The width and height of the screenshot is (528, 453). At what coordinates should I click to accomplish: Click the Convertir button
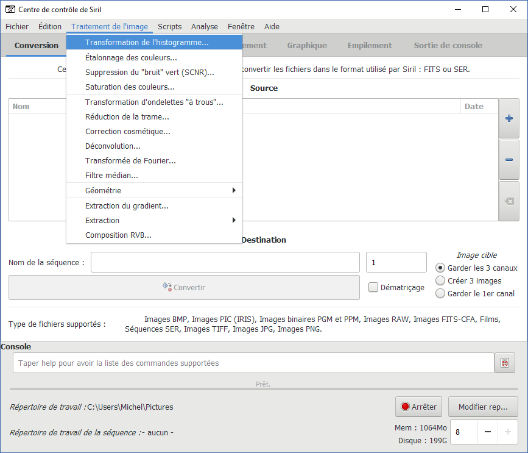click(184, 288)
